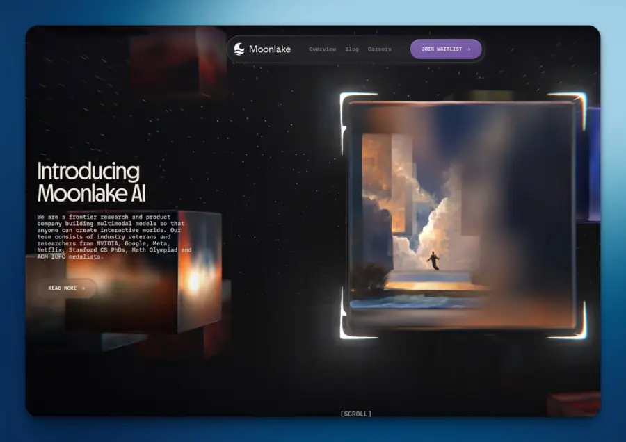Open the Blog nav link
The height and width of the screenshot is (442, 626).
click(x=352, y=49)
